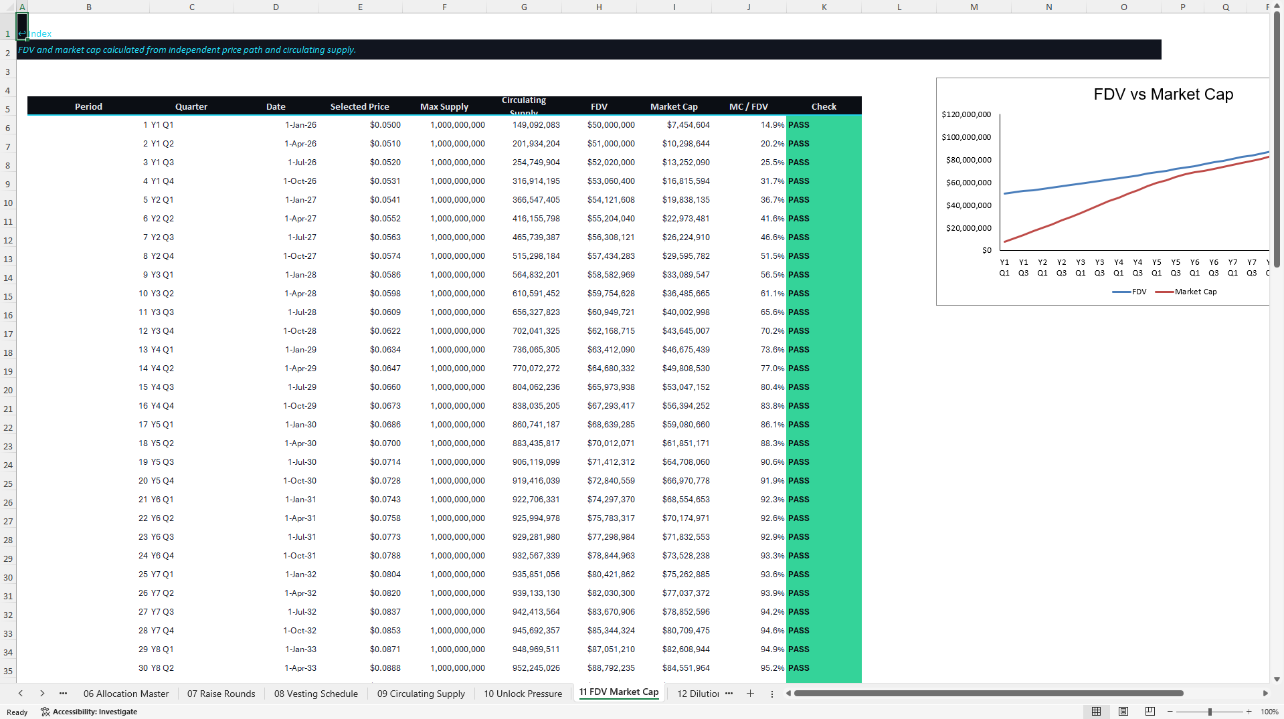Select PASS cell in Y8 Q2 row

click(x=824, y=668)
